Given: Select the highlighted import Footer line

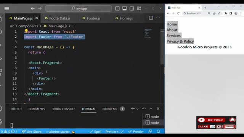Looking at the screenshot, I should click(x=55, y=37).
